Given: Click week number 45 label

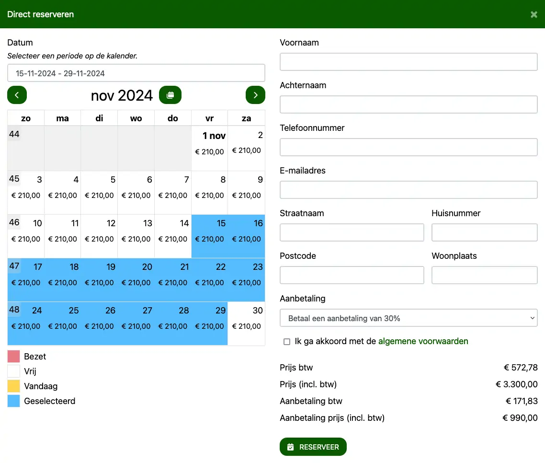Looking at the screenshot, I should [14, 179].
